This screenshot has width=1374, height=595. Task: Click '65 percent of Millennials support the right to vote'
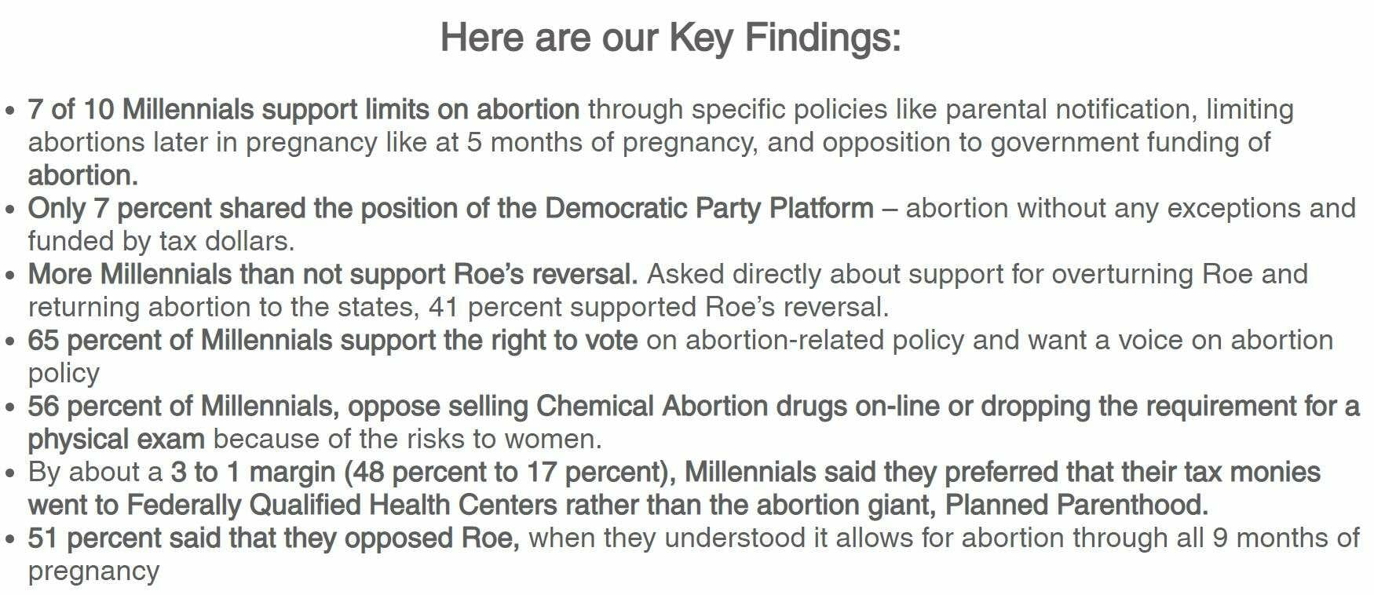tap(333, 340)
